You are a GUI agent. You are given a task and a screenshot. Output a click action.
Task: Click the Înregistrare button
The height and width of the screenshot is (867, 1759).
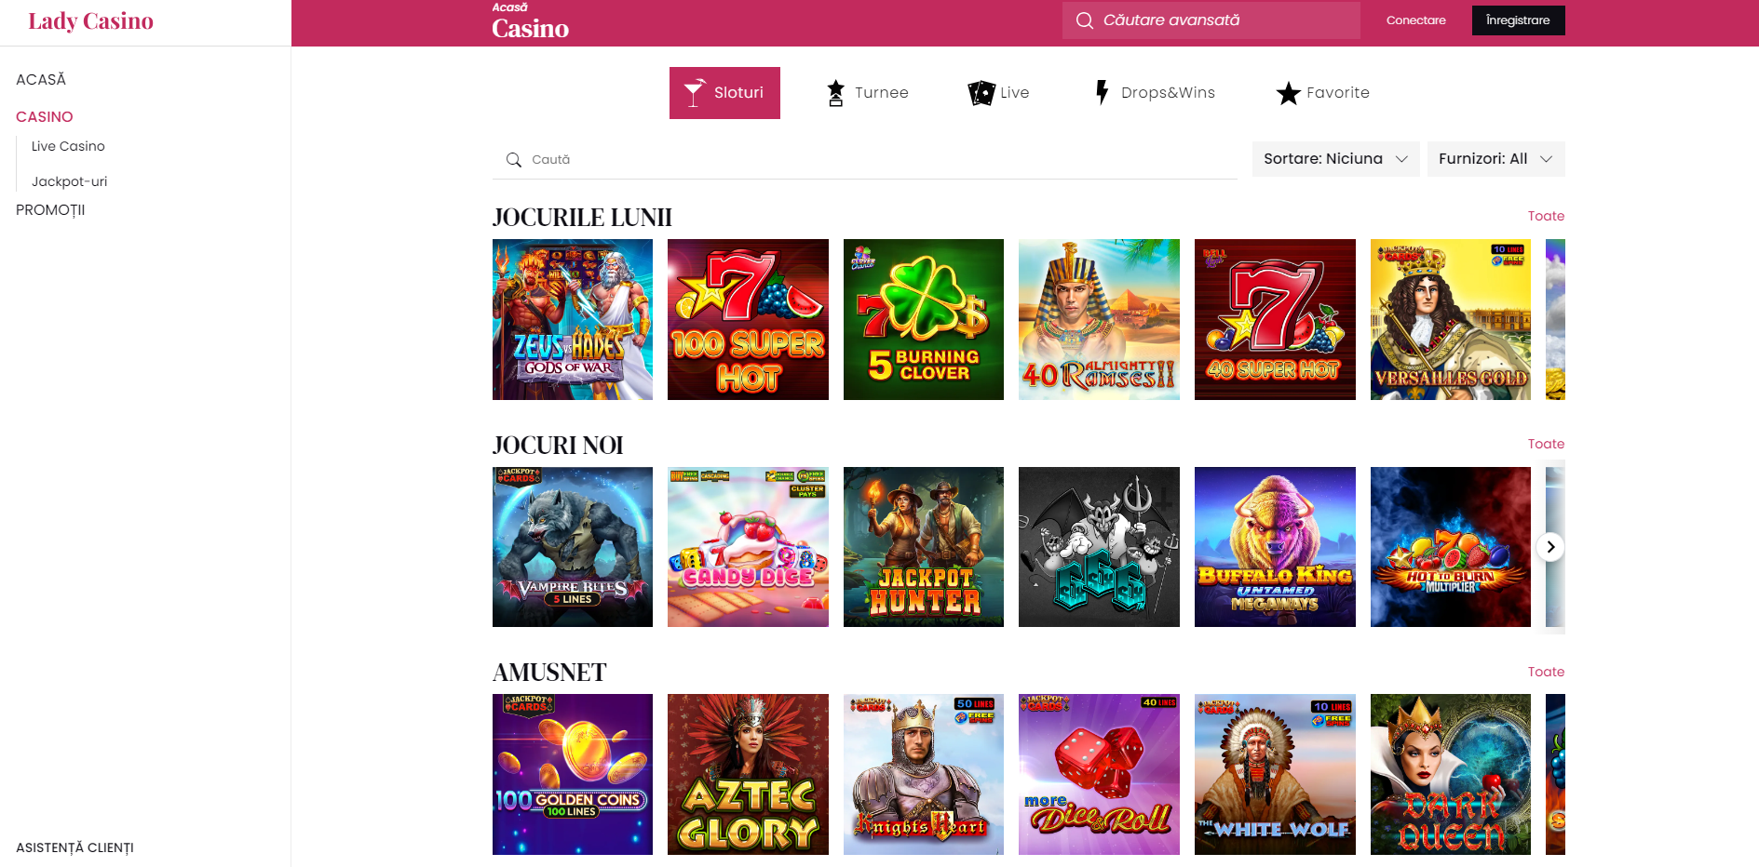1518,20
